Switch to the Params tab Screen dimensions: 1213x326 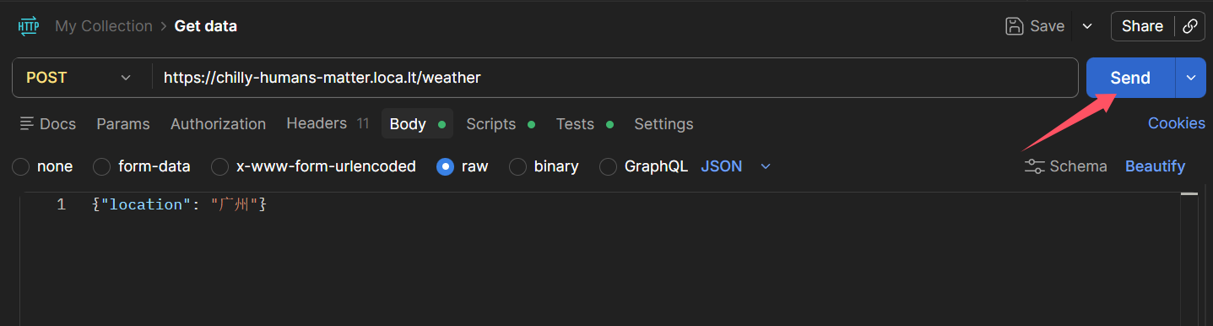coord(123,124)
